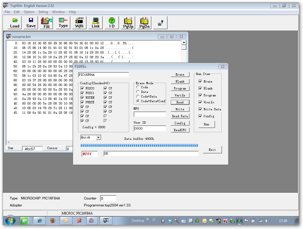Open the Edit menu

[x=16, y=12]
